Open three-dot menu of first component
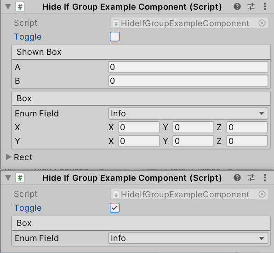 point(265,7)
